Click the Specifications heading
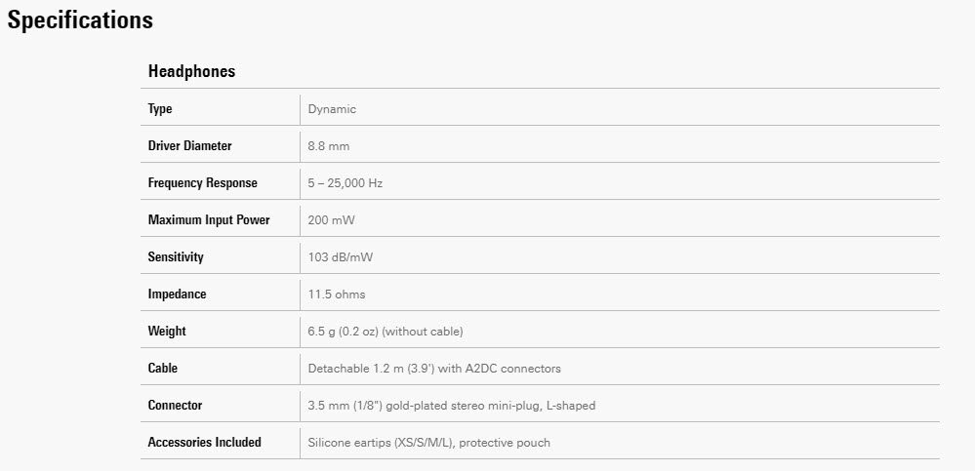Image resolution: width=975 pixels, height=471 pixels. (80, 20)
